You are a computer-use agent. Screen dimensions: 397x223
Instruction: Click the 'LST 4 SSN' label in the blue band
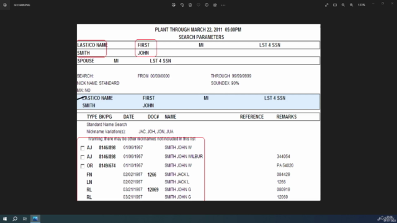(x=275, y=98)
